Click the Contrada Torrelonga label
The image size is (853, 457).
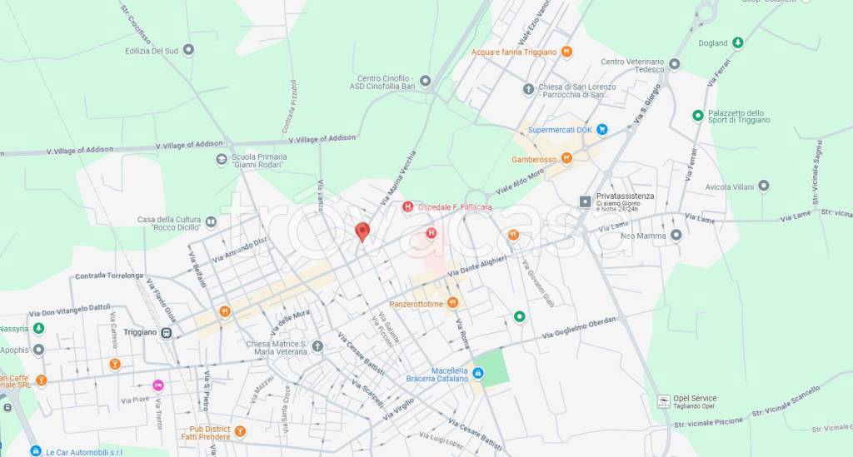109,276
